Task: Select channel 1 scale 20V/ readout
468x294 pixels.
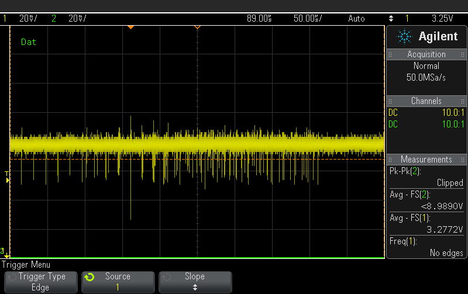Action: click(28, 19)
